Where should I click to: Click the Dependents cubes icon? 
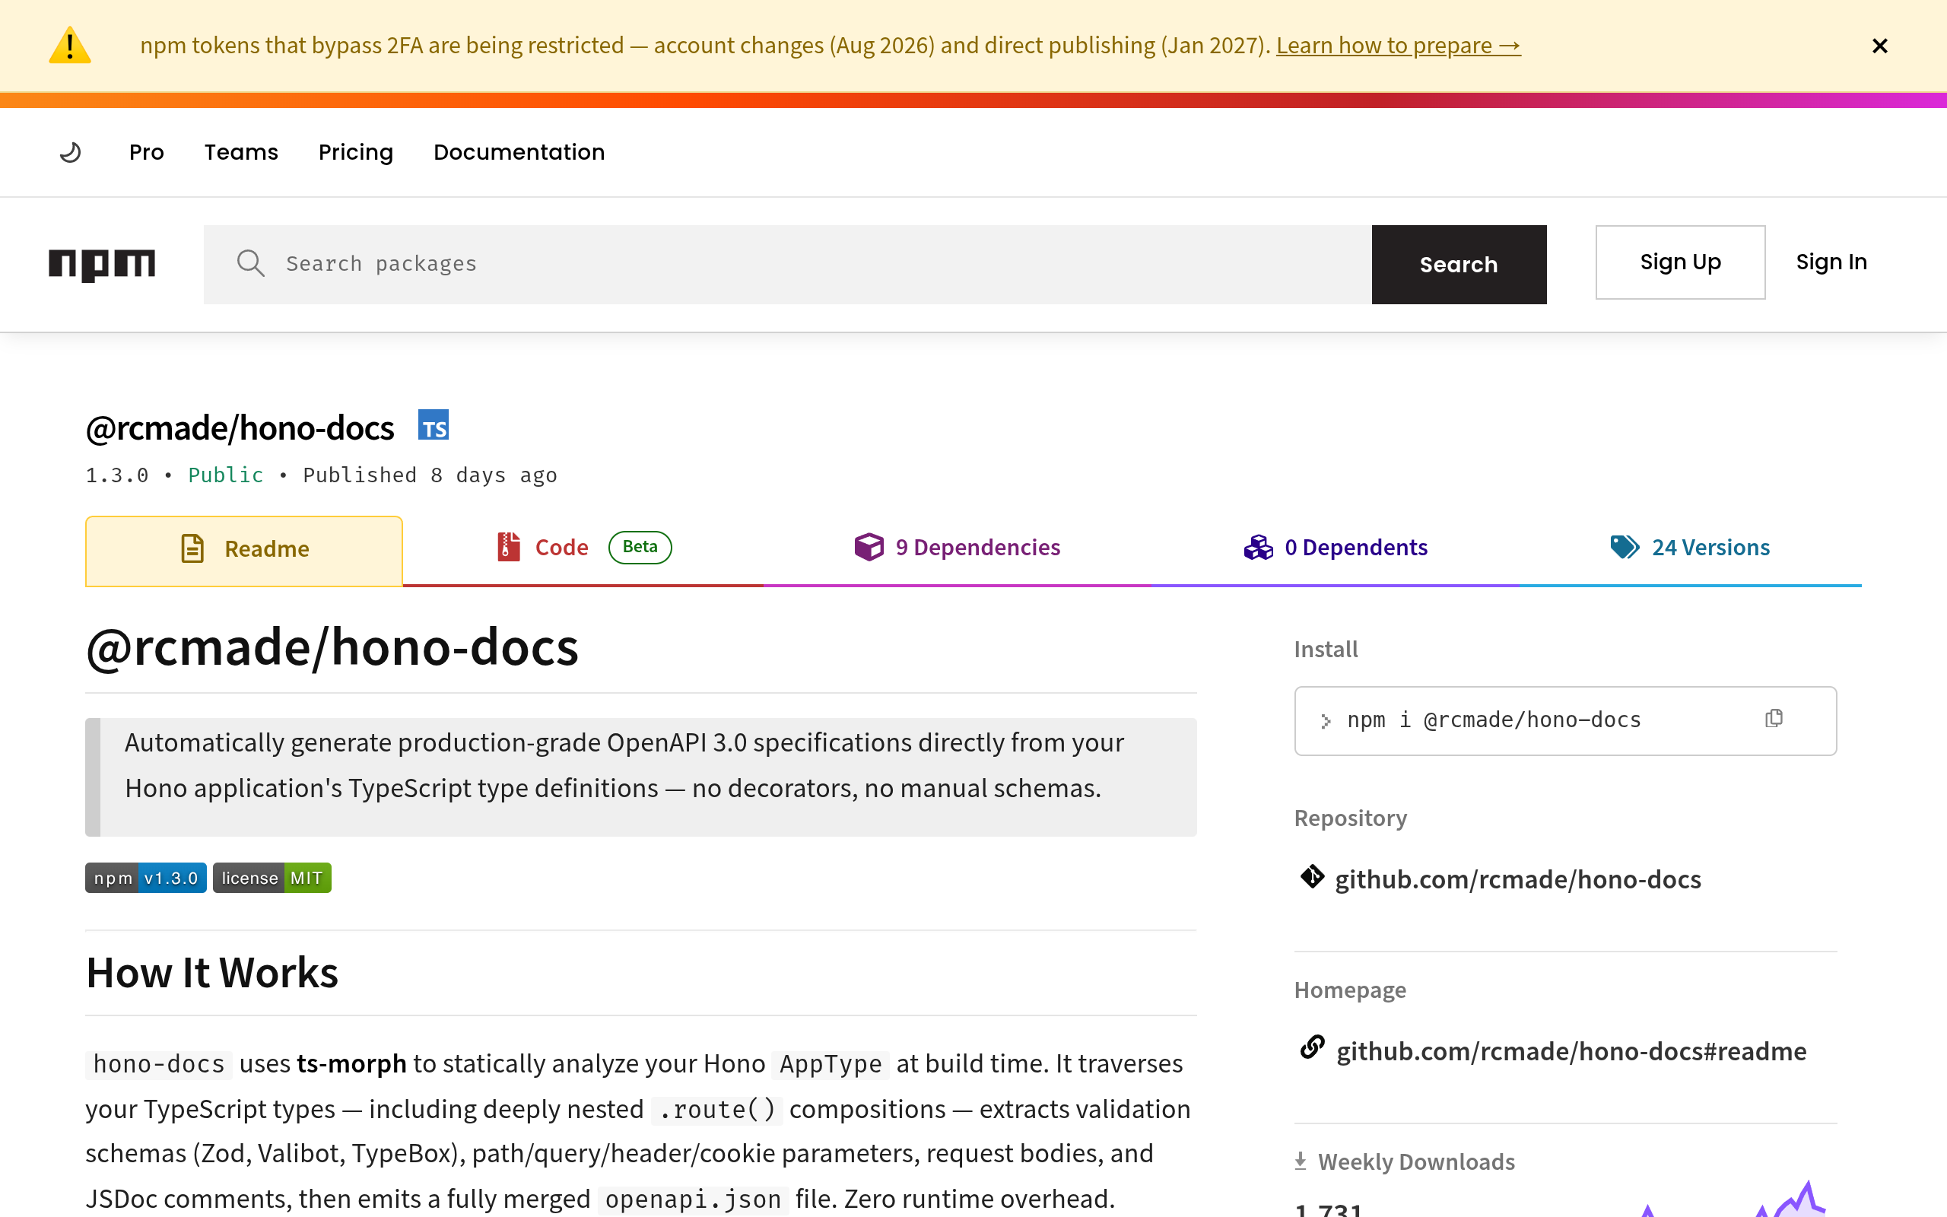click(x=1258, y=548)
